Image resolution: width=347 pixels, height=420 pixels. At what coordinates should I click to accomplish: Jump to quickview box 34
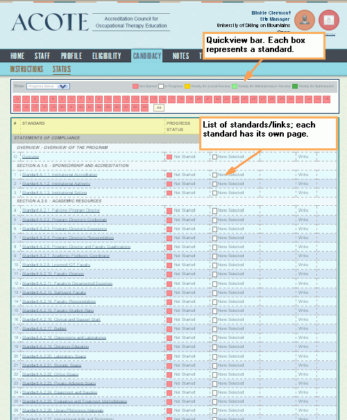(326, 99)
